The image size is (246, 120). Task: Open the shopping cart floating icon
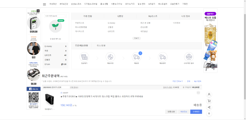(209, 101)
